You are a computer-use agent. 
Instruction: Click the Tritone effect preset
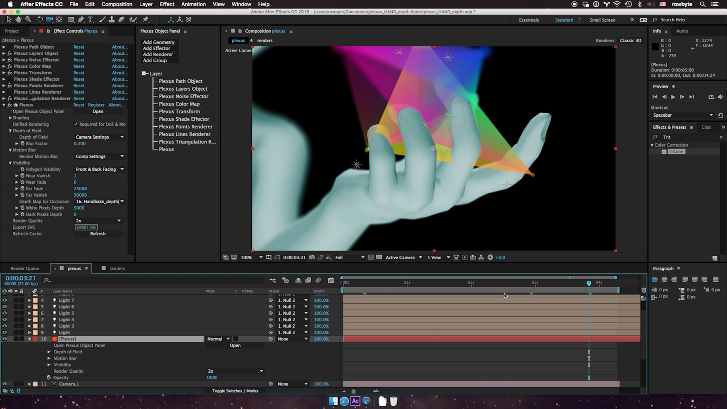[x=676, y=151]
